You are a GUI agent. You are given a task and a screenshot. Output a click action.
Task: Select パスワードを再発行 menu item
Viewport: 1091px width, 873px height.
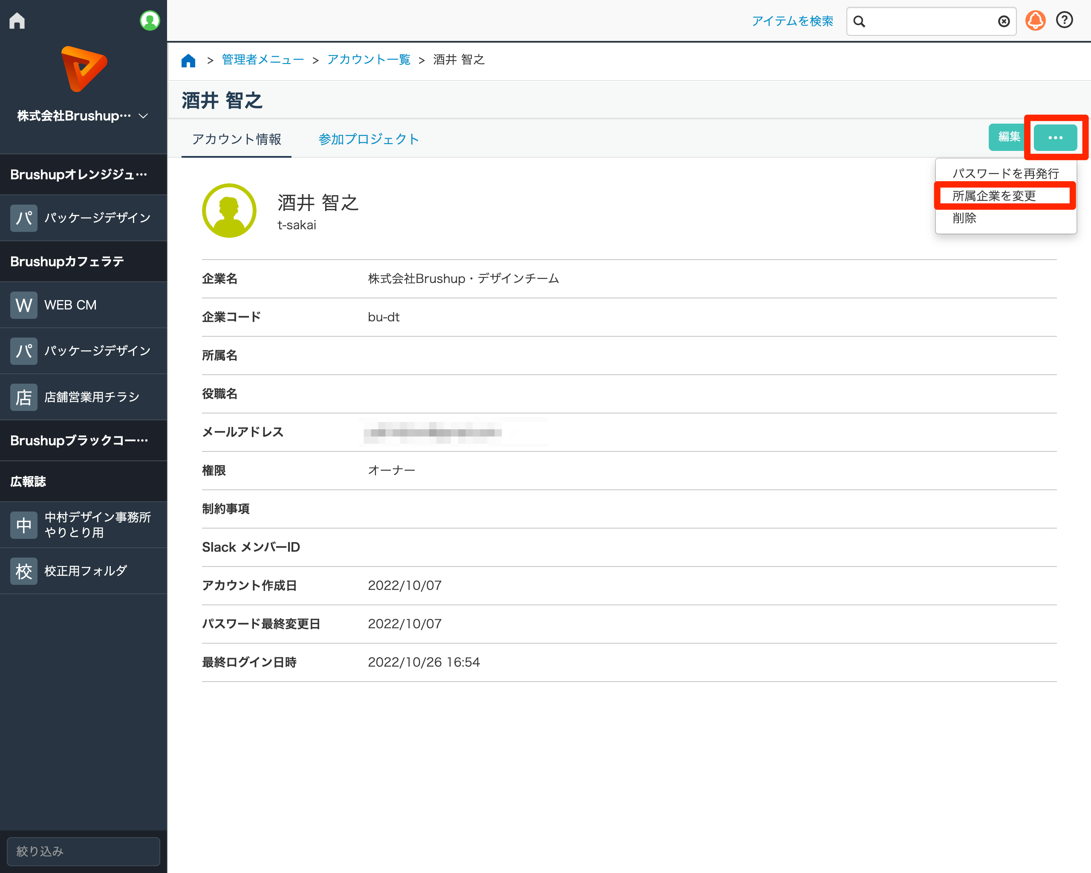point(1005,173)
